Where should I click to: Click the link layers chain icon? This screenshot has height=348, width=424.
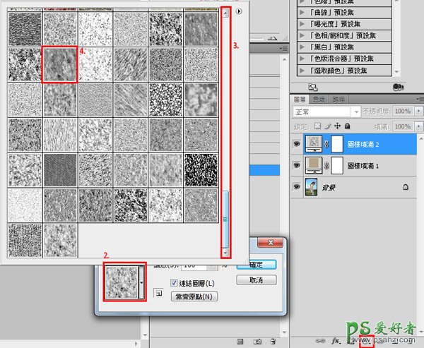pos(320,341)
